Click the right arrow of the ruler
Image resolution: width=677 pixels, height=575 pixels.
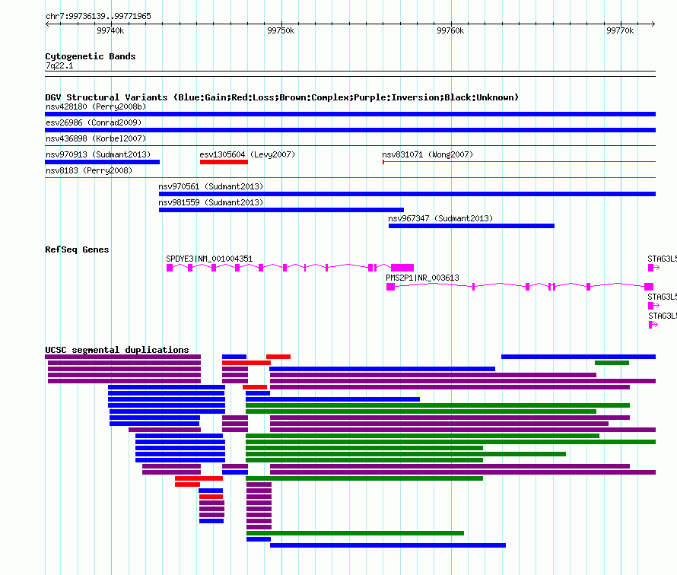[x=653, y=24]
